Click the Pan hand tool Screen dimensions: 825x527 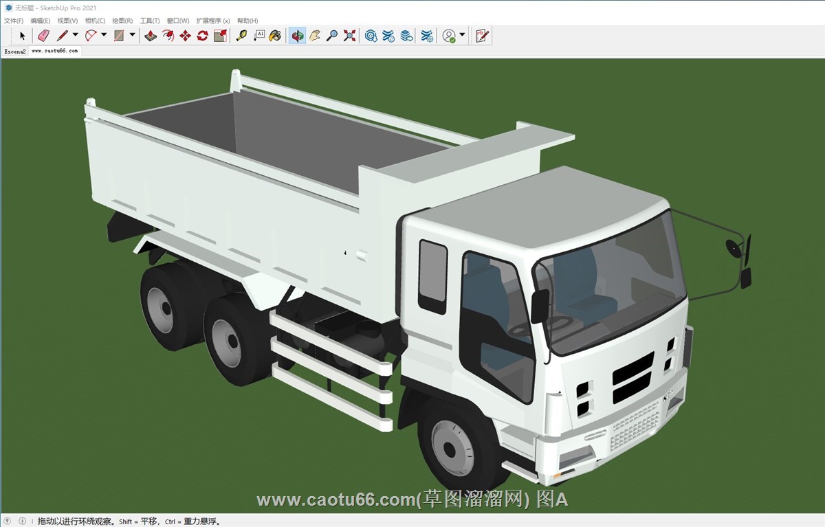coord(315,36)
